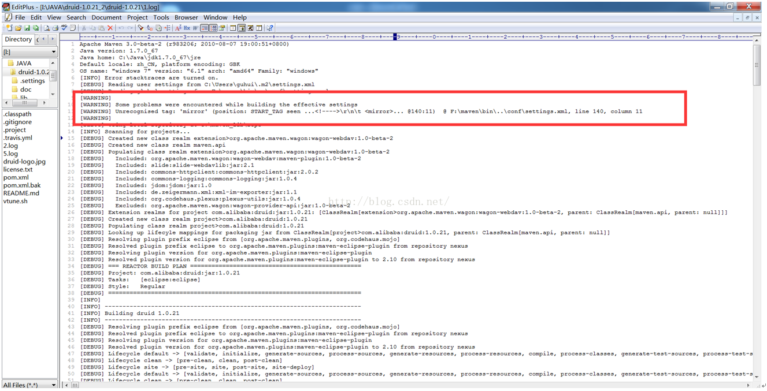
Task: Select the vtune.sh file
Action: [x=15, y=202]
